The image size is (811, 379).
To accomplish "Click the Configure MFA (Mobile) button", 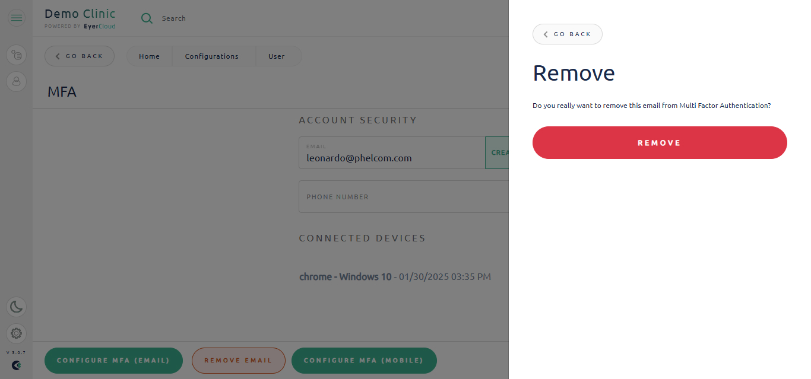I will click(364, 361).
